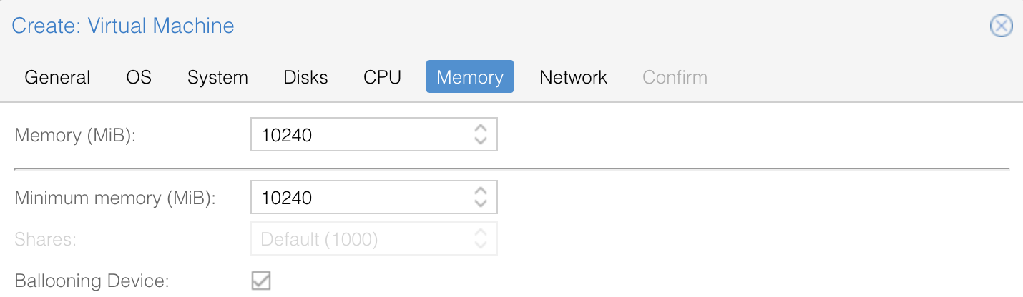1023x297 pixels.
Task: Increase Memory (MiB) with up arrow
Action: [x=481, y=128]
